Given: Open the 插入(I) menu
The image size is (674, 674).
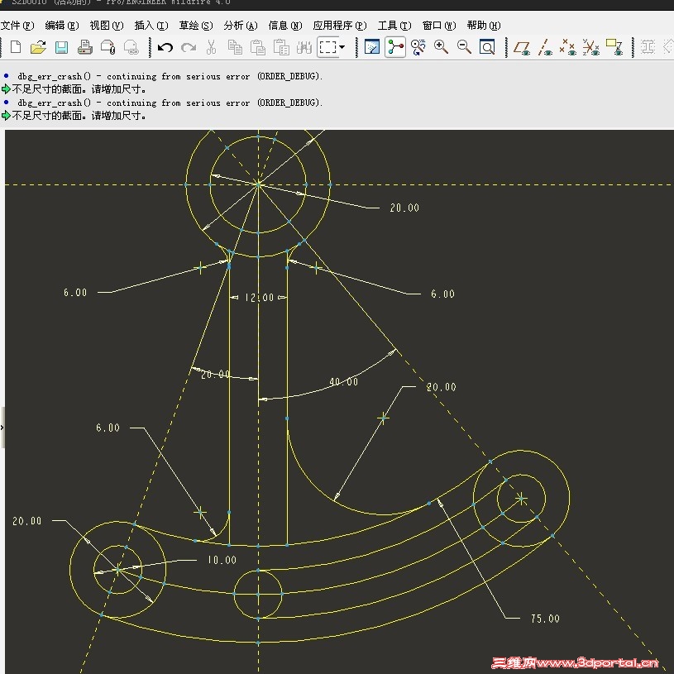Looking at the screenshot, I should coord(151,26).
